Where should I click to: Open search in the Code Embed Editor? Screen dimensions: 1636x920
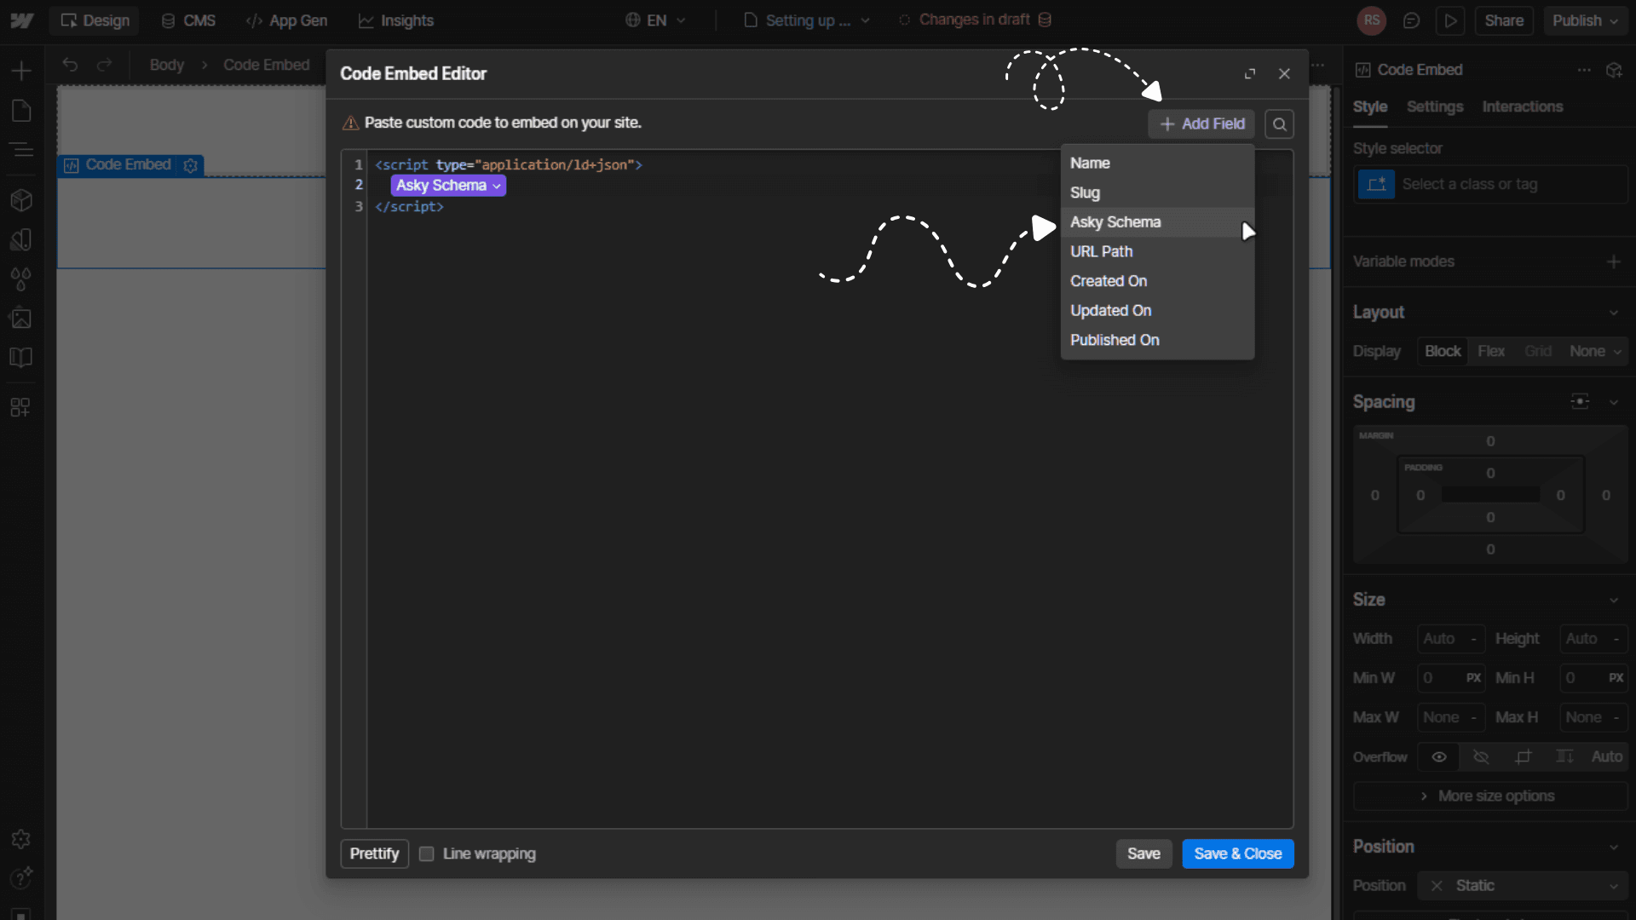1279,124
